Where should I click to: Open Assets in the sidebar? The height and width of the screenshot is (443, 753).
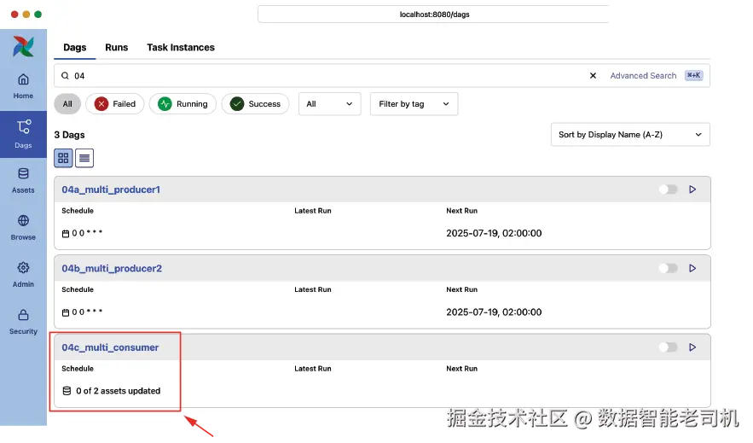[23, 181]
